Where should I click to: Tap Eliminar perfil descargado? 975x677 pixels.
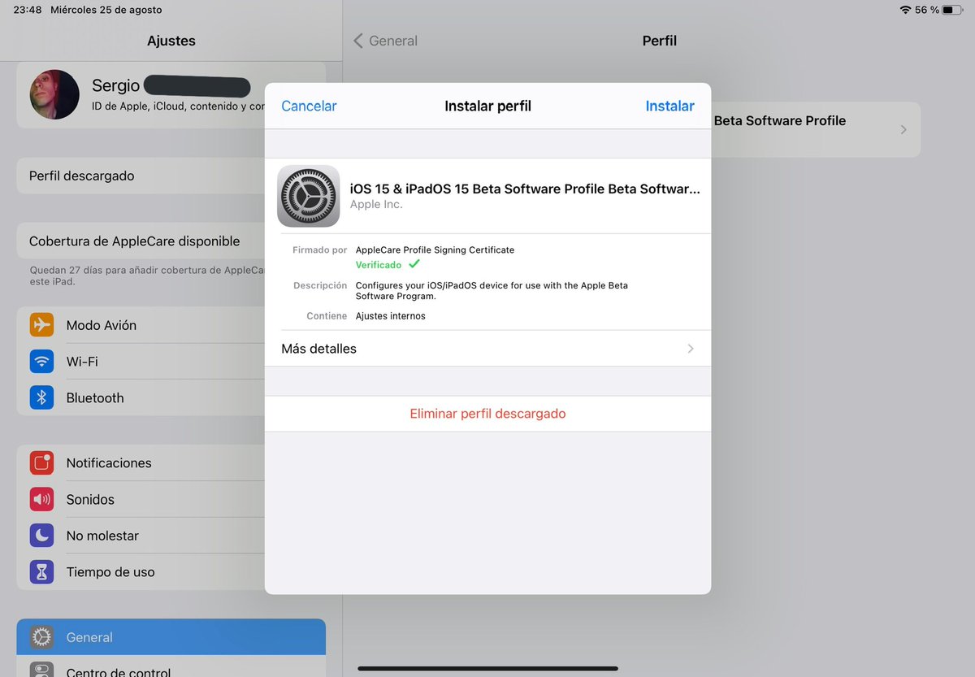487,413
